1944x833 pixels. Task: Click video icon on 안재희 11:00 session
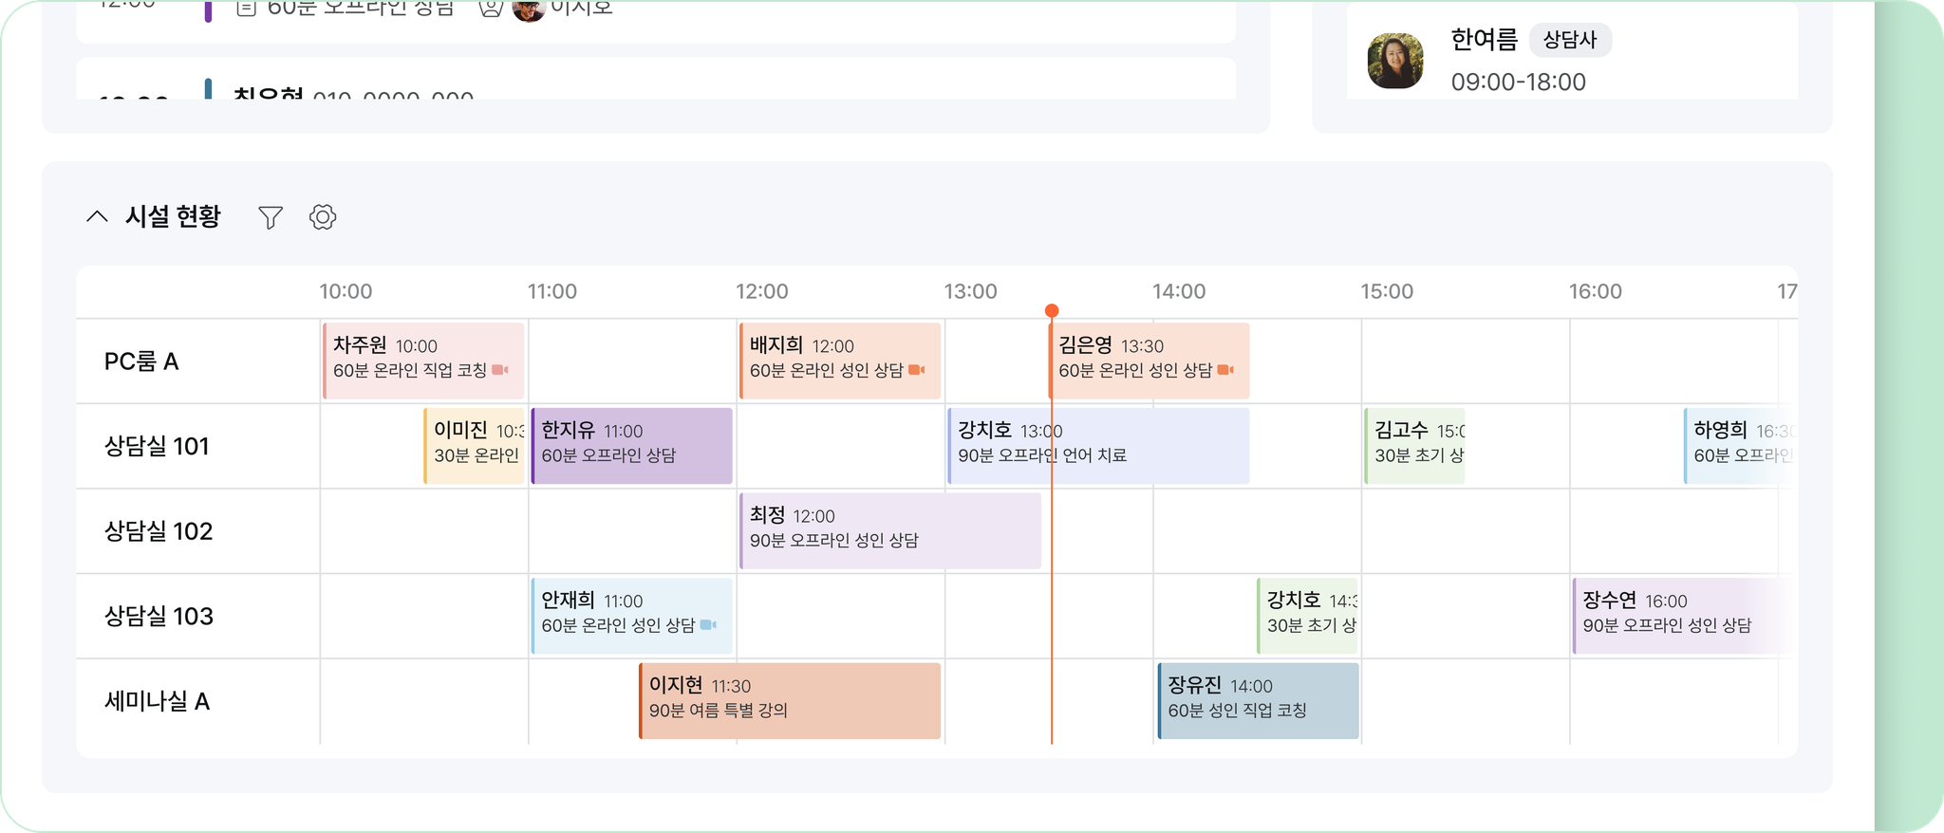pos(708,625)
